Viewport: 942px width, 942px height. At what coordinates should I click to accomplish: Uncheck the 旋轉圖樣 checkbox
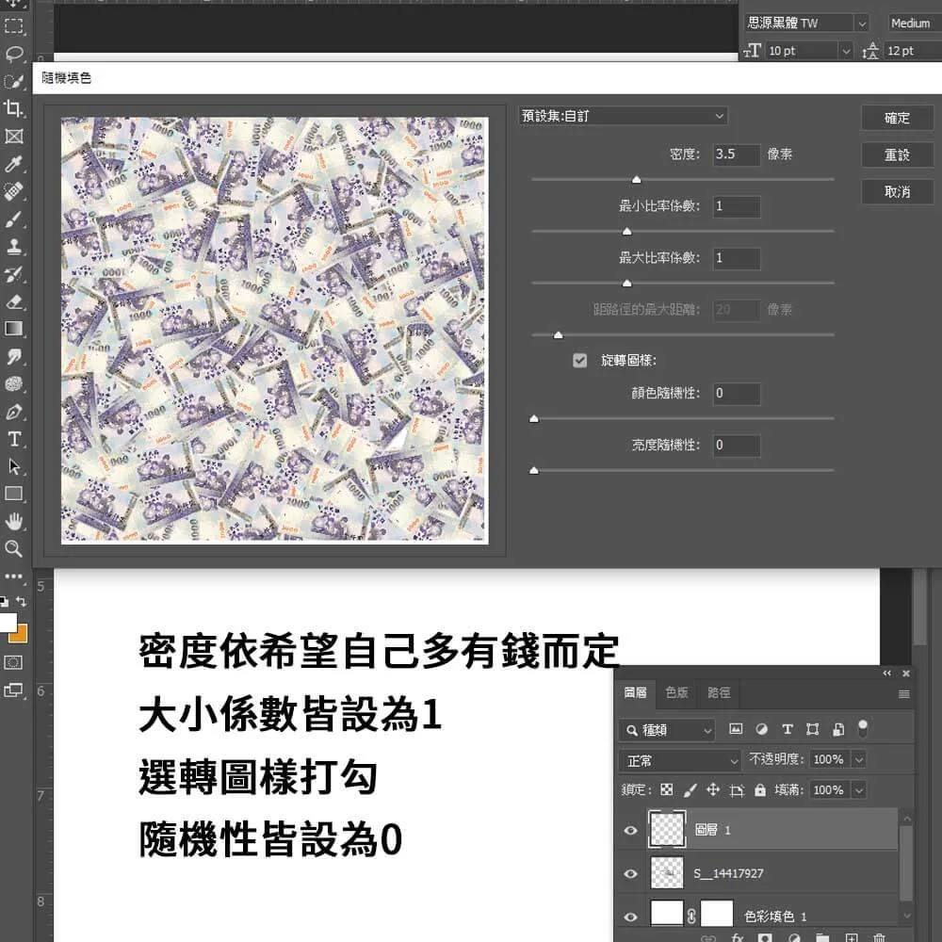pos(579,361)
